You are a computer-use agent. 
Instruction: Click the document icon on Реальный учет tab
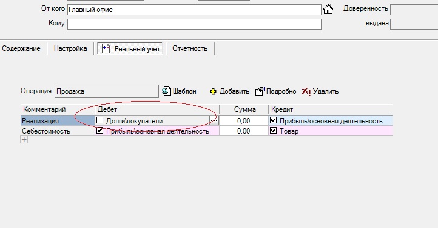pos(106,48)
